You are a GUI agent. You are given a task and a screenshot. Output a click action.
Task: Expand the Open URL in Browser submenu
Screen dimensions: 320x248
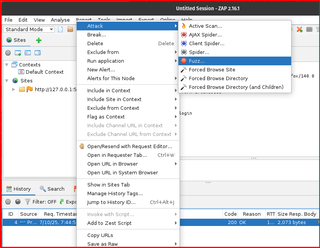[128, 164]
